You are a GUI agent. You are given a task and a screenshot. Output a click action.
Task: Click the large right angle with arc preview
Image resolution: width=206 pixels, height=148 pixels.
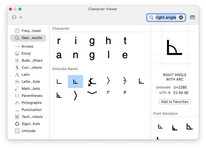pos(174,47)
